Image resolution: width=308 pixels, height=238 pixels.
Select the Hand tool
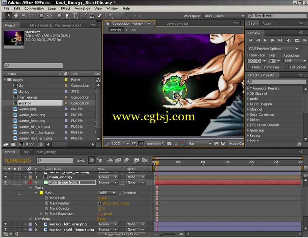pos(16,15)
